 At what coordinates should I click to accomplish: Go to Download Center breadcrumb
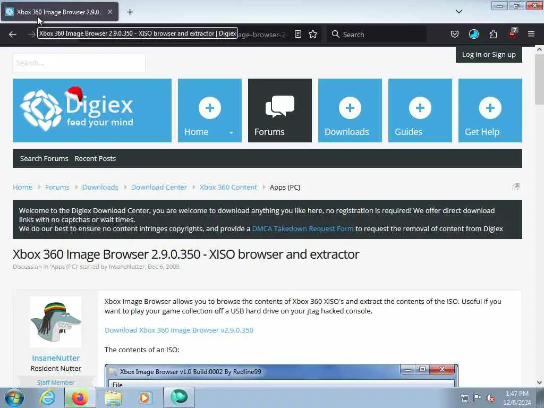point(159,188)
